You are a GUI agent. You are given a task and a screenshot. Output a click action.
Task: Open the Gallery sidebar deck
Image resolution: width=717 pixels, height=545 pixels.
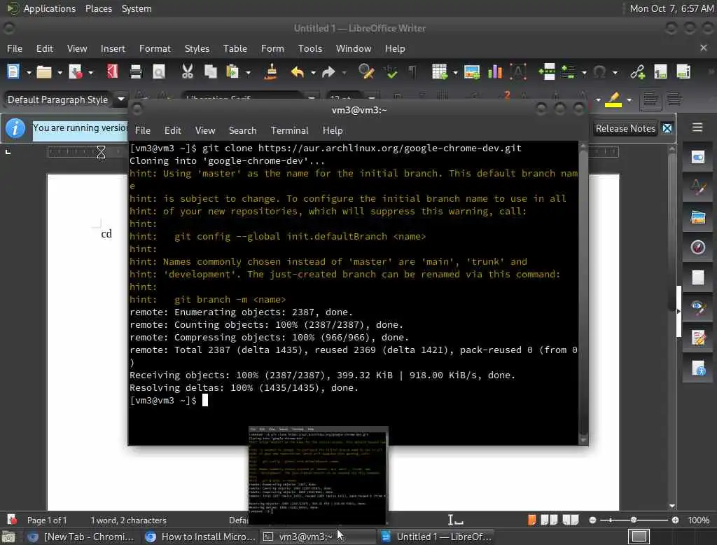tap(698, 217)
